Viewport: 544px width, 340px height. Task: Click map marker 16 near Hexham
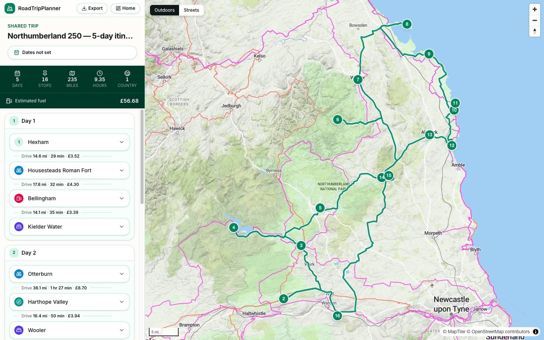point(337,316)
